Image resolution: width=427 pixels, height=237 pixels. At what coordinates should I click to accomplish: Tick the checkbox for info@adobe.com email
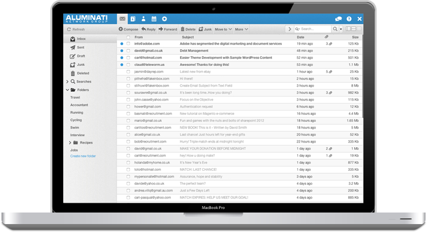coord(128,44)
